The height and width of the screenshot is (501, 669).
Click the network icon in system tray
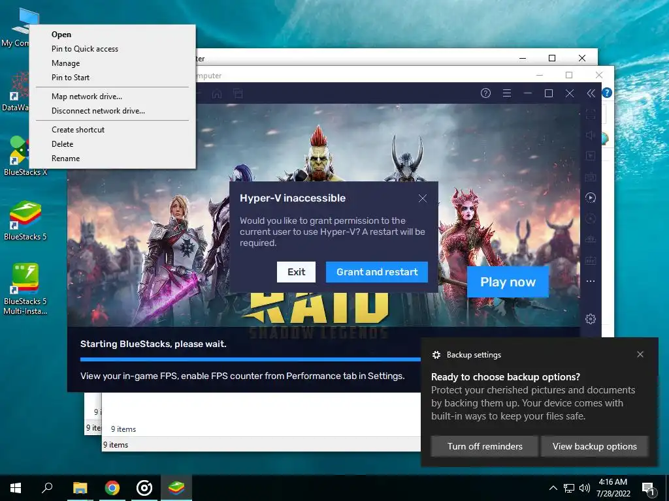point(569,488)
